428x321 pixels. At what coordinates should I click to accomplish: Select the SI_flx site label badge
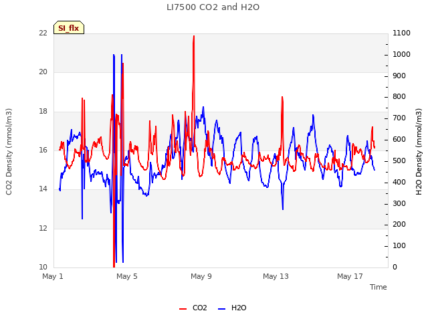69,27
